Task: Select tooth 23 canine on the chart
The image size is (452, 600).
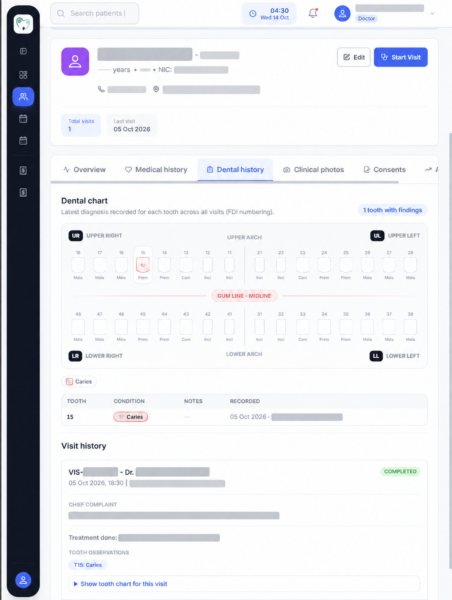Action: [x=303, y=265]
